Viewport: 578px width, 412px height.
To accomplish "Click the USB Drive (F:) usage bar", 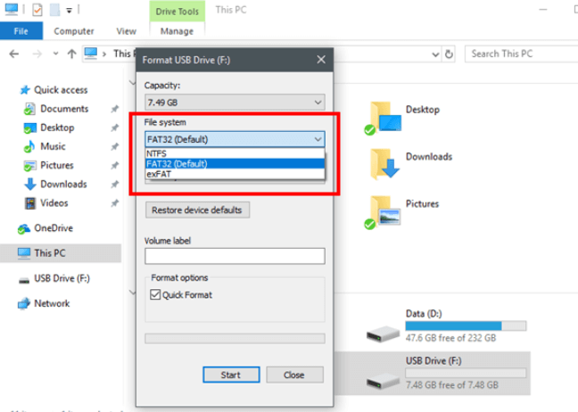I will tap(466, 373).
